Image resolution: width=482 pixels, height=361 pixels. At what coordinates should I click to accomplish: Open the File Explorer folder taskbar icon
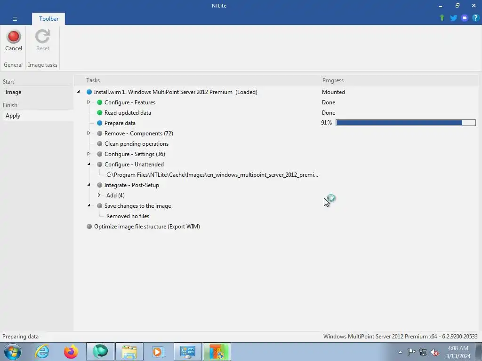(129, 352)
